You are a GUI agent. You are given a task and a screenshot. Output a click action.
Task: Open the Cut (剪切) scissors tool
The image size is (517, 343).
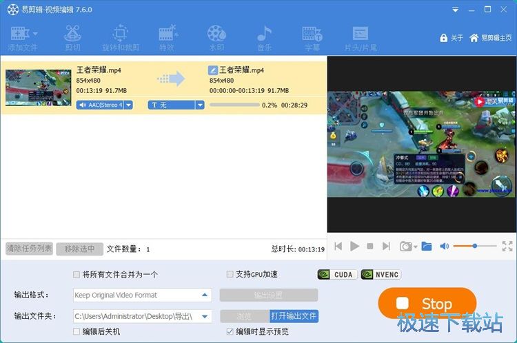72,38
